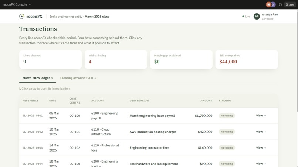Click the 14 Mar 2026 date cell
The image size is (298, 167).
(54, 148)
